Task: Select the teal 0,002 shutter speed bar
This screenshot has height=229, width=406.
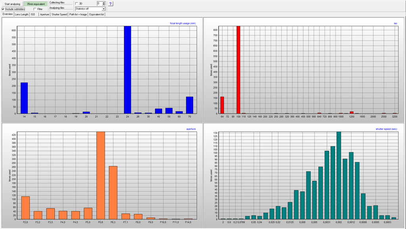Action: 339,176
